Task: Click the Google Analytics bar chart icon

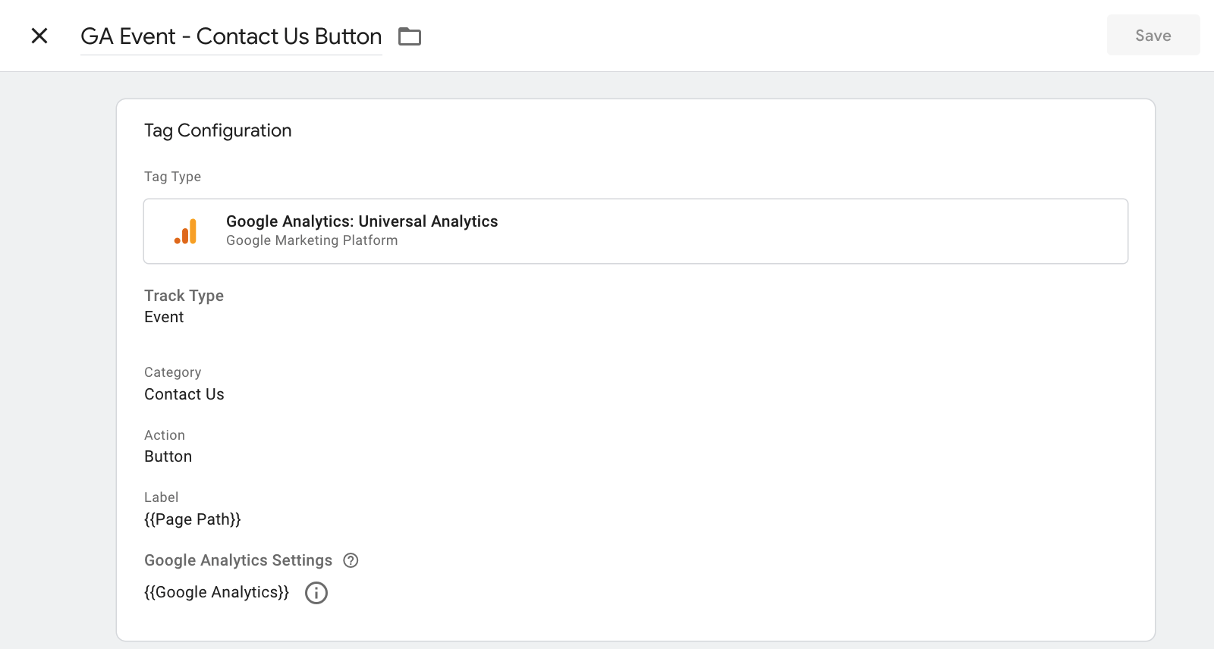Action: point(186,231)
